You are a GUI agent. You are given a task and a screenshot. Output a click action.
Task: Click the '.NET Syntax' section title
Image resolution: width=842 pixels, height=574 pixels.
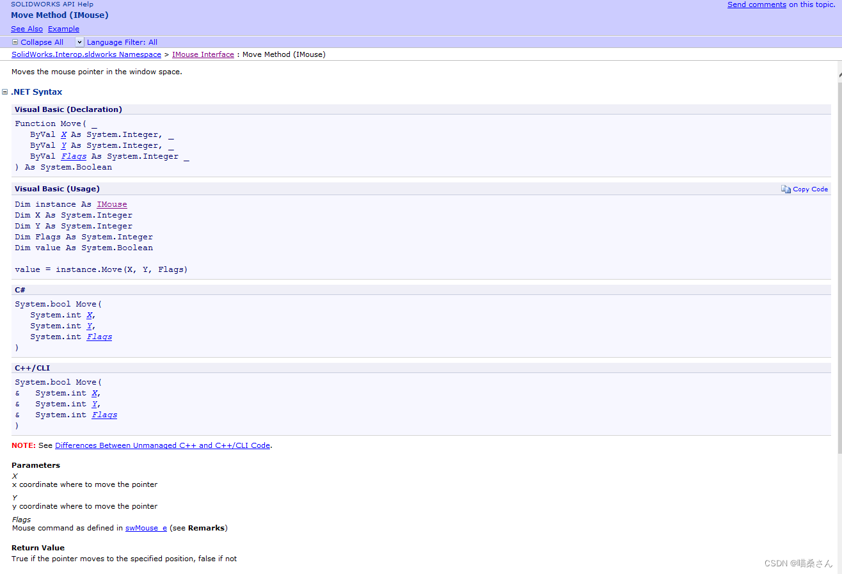click(x=36, y=92)
